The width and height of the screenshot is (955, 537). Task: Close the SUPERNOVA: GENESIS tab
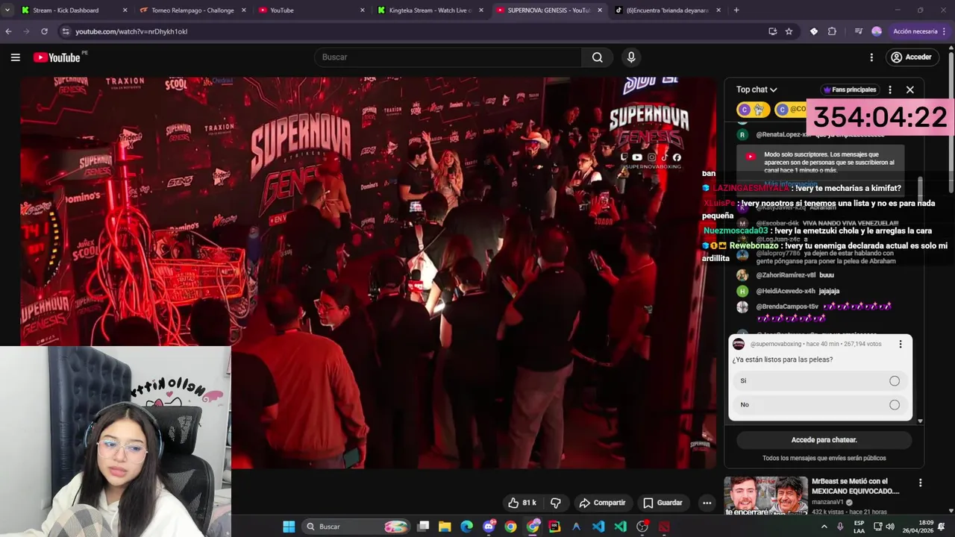[600, 10]
